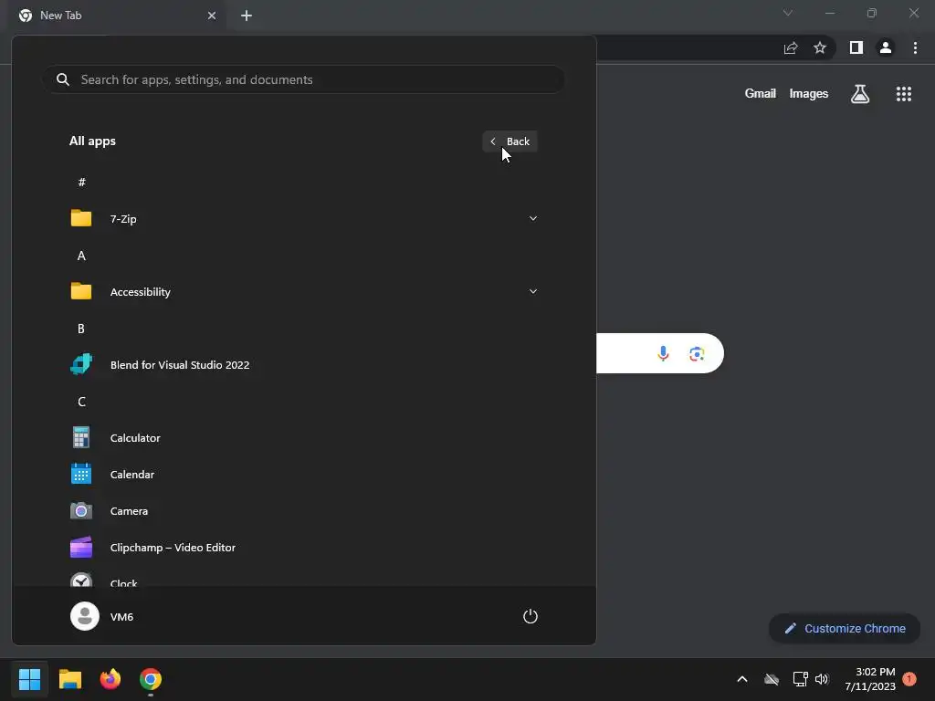Open the Camera app icon
935x701 pixels.
click(x=81, y=511)
